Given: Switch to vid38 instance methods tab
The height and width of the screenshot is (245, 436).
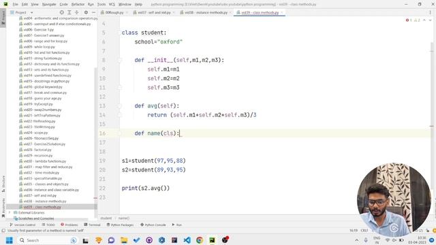Looking at the screenshot, I should pos(206,12).
